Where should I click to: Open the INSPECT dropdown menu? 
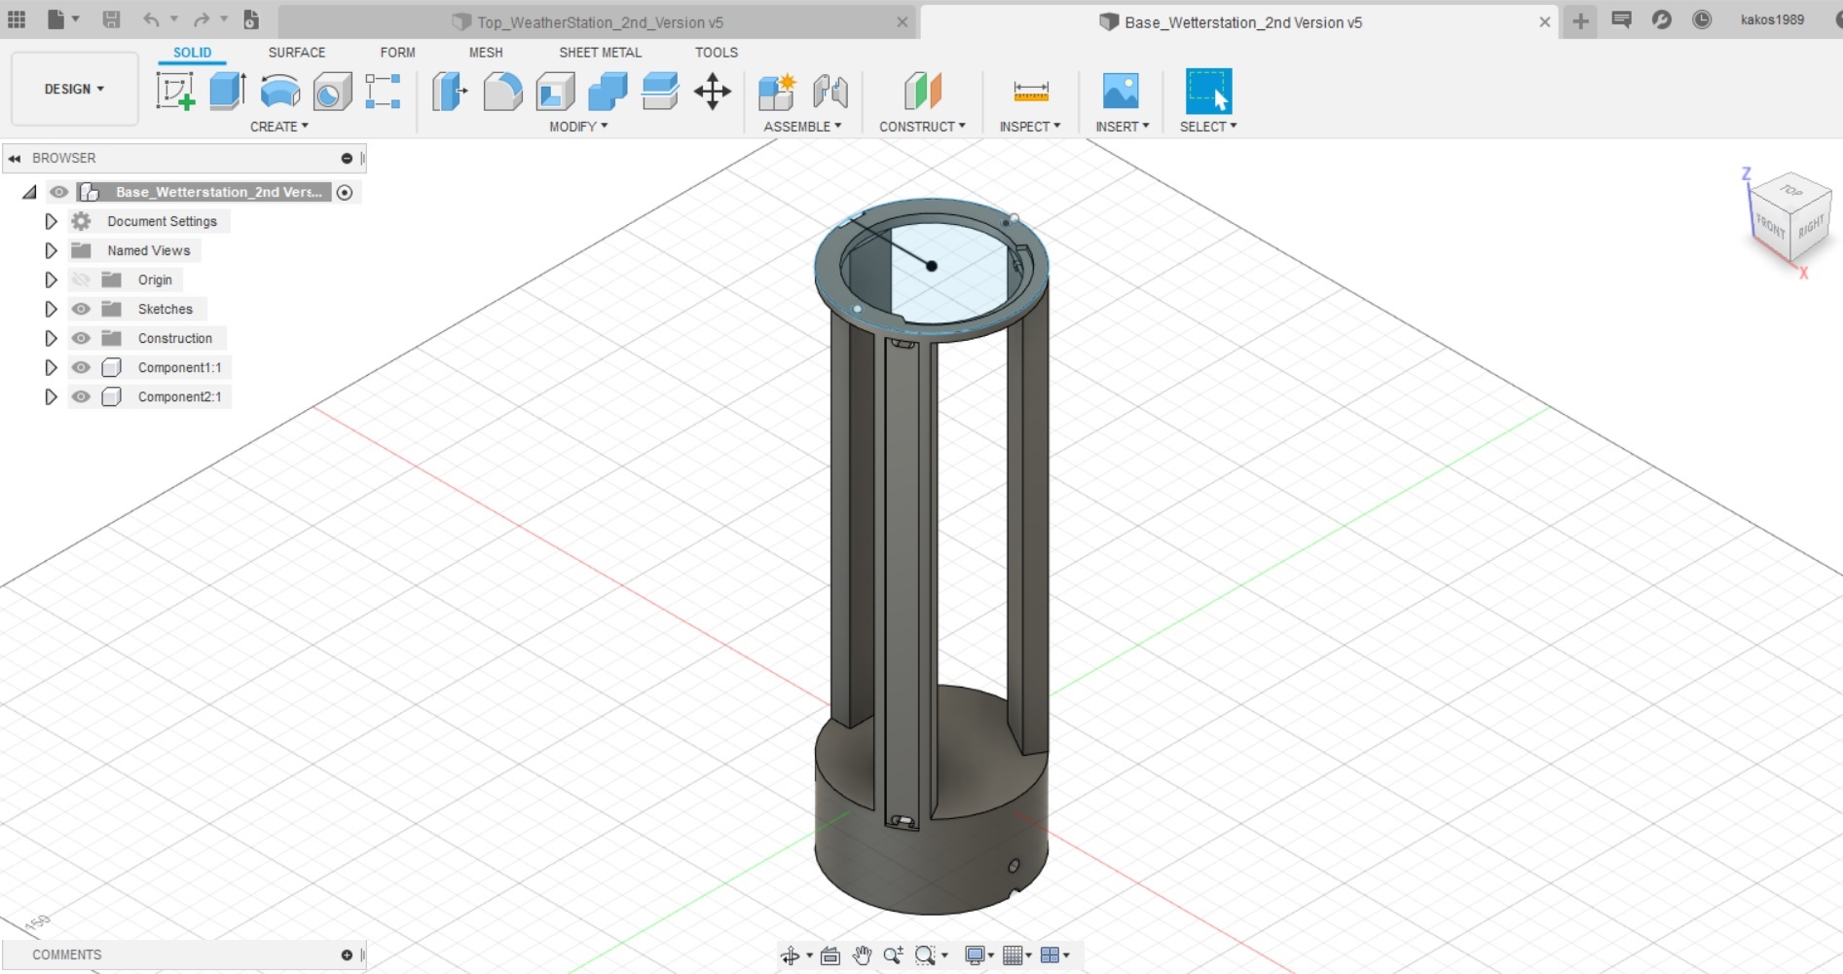pos(1030,127)
